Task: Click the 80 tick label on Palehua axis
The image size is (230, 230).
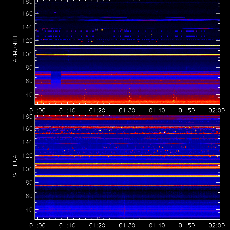Action: 29,183
